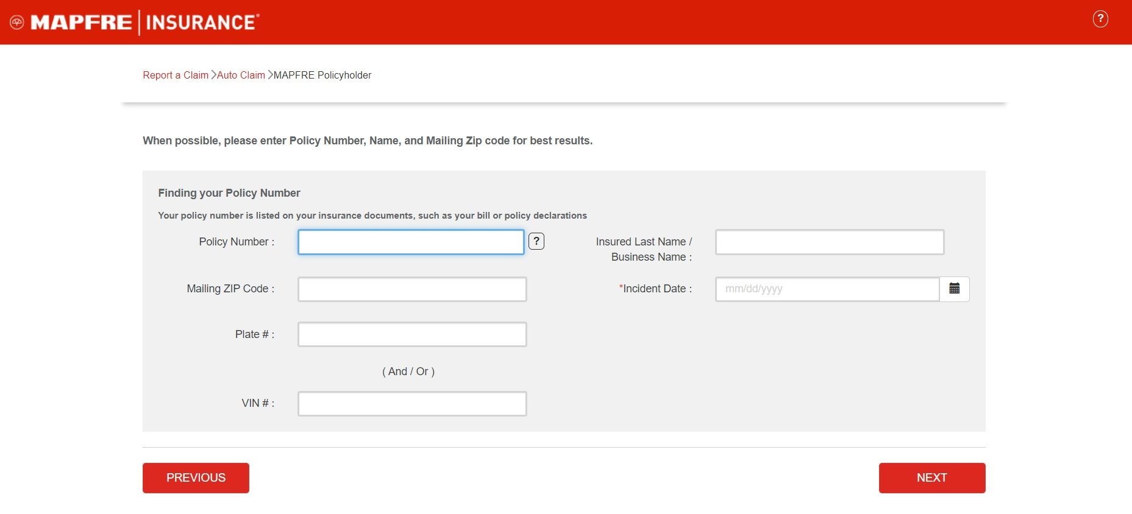Screen dimensions: 1132x514
Task: Focus the Plate # input box
Action: coord(412,334)
